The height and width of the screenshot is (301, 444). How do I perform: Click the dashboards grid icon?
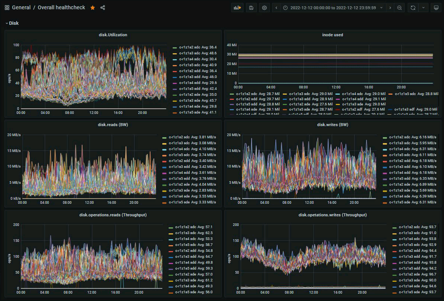tap(7, 7)
